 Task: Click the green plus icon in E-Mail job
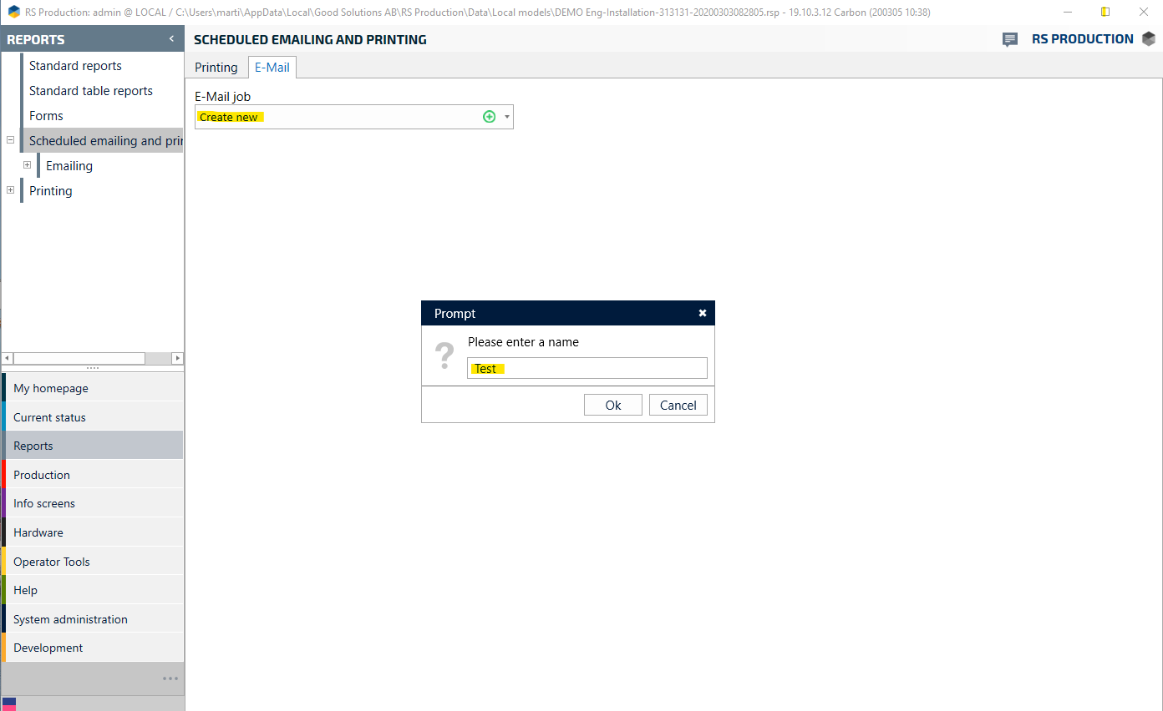[490, 117]
